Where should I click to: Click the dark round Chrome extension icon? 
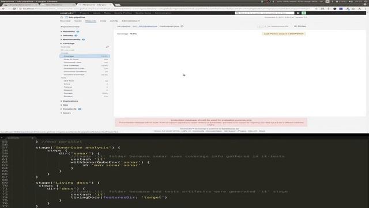click(x=334, y=9)
